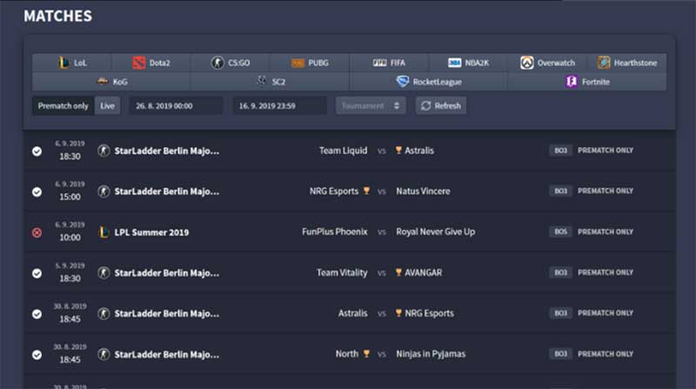Edit the start date 26. 8. 2019 field
The height and width of the screenshot is (389, 696).
[176, 105]
